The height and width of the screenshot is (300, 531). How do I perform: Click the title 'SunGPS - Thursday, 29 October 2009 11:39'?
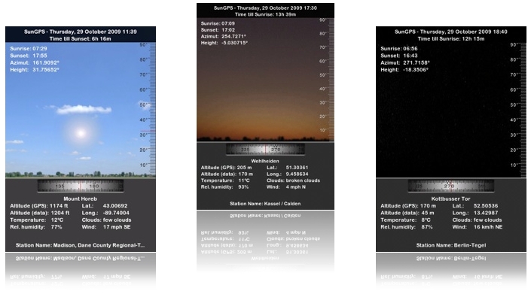pos(81,32)
